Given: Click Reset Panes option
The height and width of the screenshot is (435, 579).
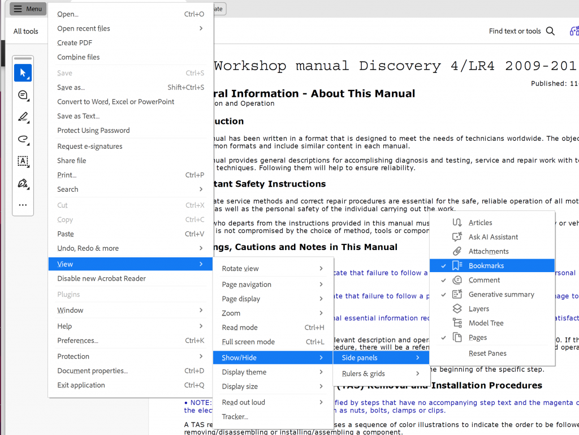Looking at the screenshot, I should point(492,353).
